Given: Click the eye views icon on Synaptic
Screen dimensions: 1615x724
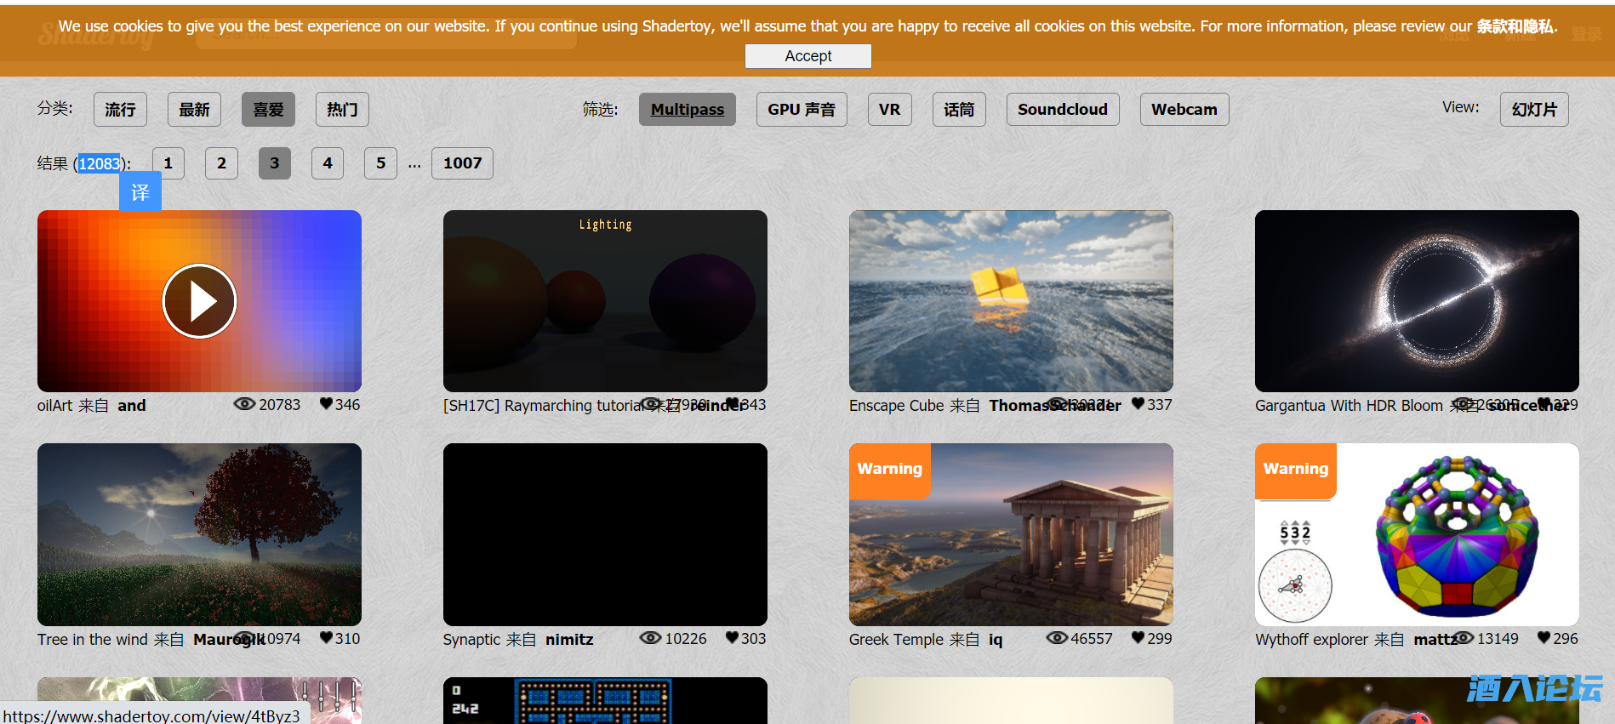Looking at the screenshot, I should point(650,638).
